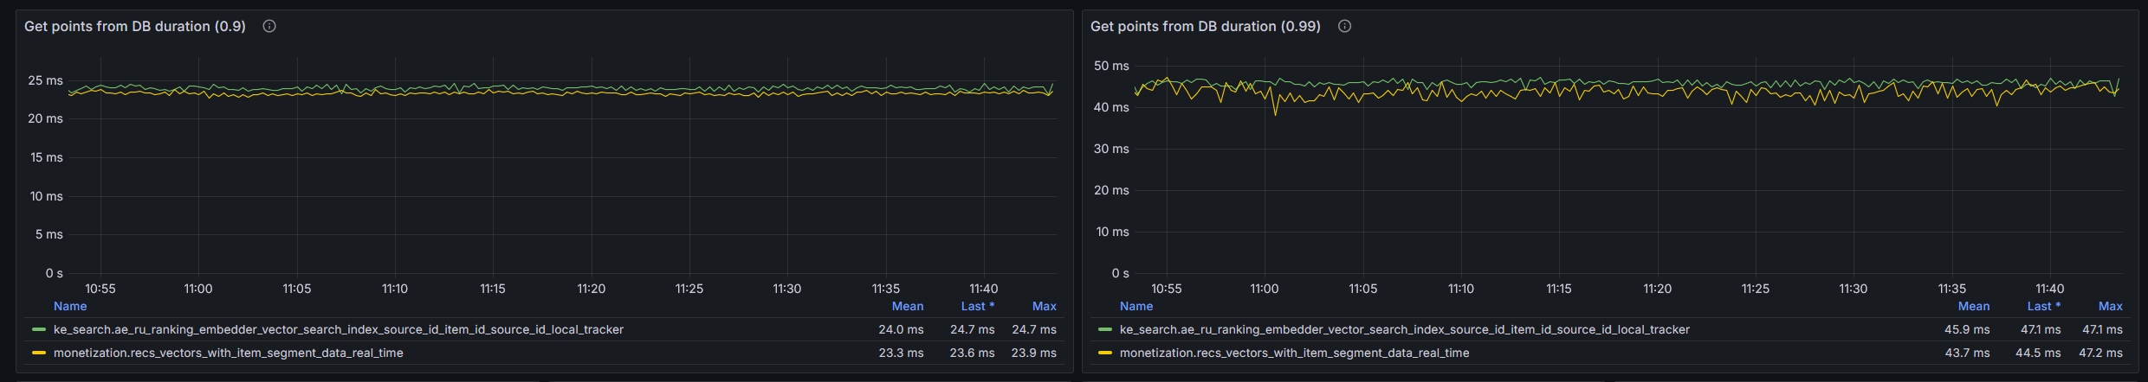The height and width of the screenshot is (382, 2148).
Task: Open the 'Get points from DB duration (0.9)' panel title menu
Action: (x=135, y=27)
